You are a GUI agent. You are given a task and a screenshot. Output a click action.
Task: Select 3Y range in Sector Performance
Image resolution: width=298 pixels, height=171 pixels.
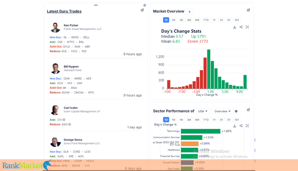[221, 120]
